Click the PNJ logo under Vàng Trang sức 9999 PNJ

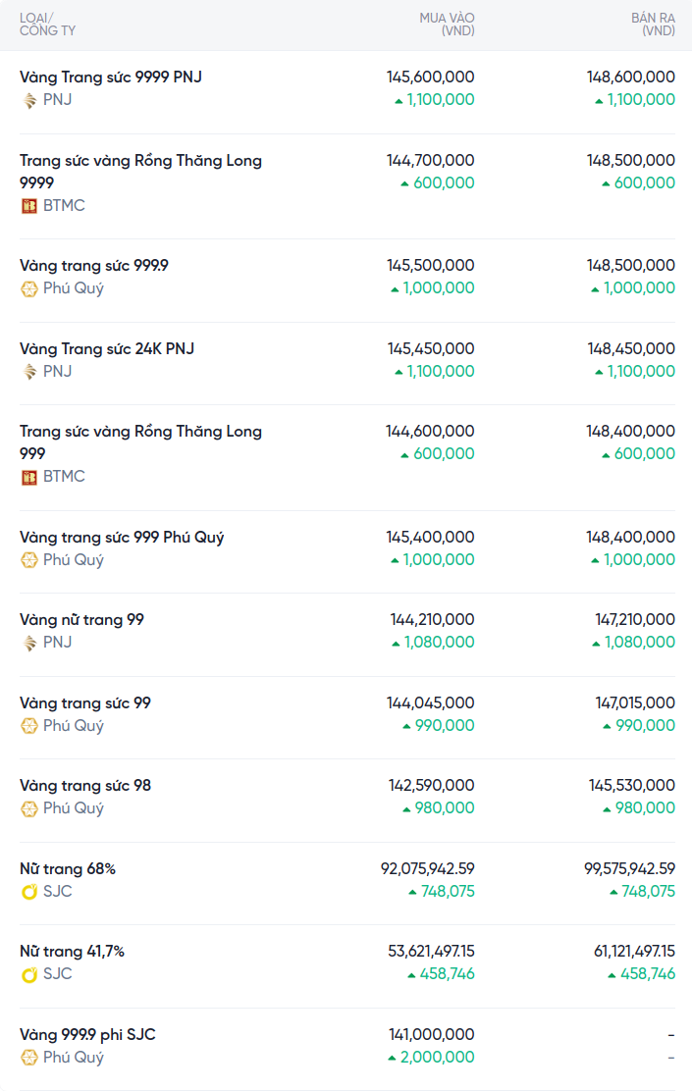[29, 100]
